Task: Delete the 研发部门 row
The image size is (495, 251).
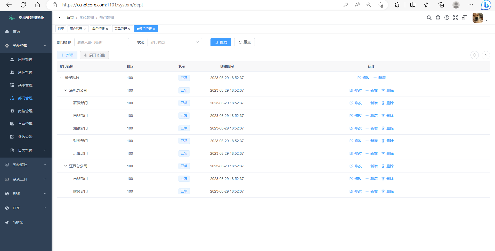Action: (387, 103)
